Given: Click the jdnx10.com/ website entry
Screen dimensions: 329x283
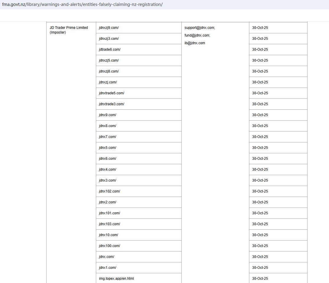Looking at the screenshot, I should pos(109,235).
